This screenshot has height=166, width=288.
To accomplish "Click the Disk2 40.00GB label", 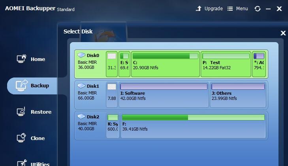I will [86, 129].
